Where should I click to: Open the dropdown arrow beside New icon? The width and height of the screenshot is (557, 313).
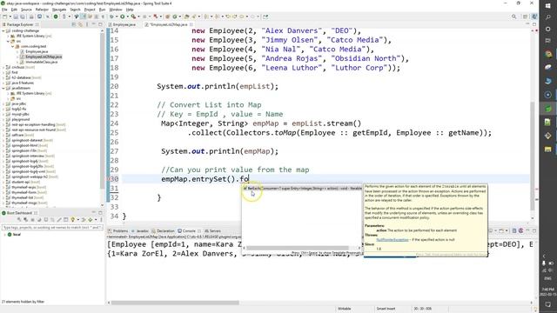click(x=10, y=17)
